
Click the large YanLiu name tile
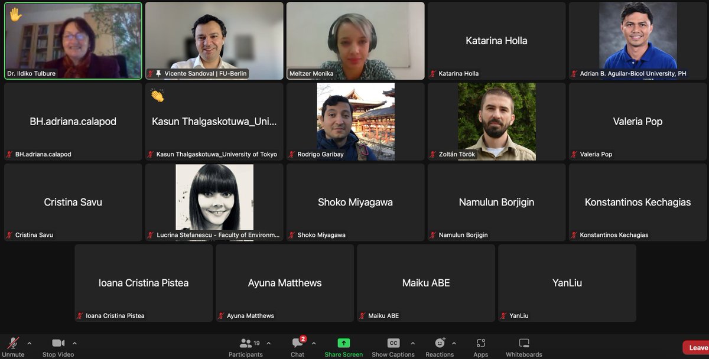567,283
